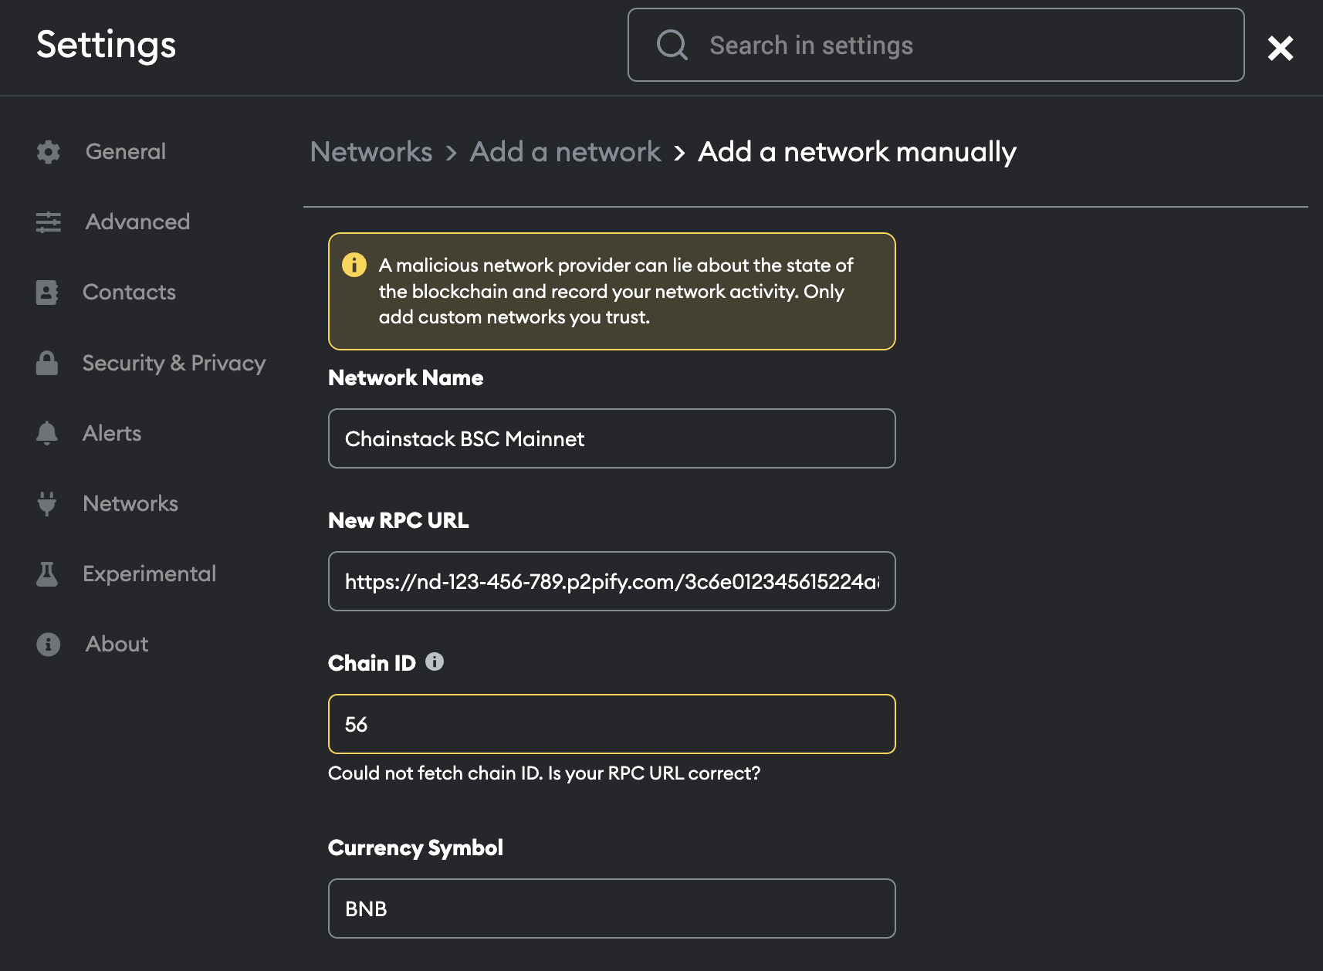Open the General settings tab
Viewport: 1323px width, 971px height.
[x=125, y=152]
